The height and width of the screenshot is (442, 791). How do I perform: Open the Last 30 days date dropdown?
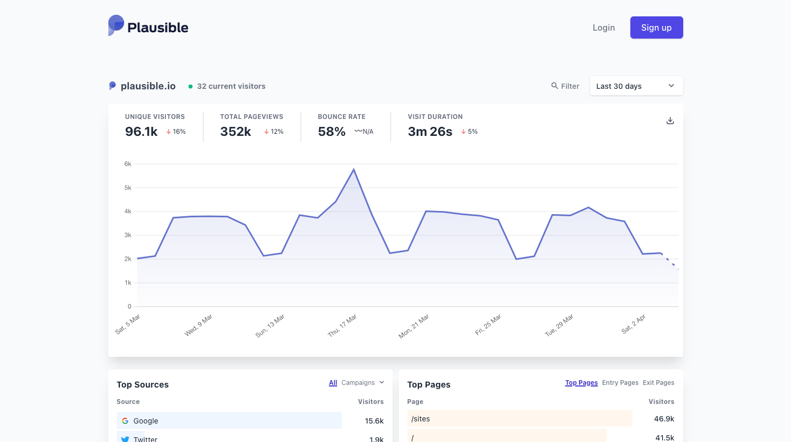[x=636, y=86]
